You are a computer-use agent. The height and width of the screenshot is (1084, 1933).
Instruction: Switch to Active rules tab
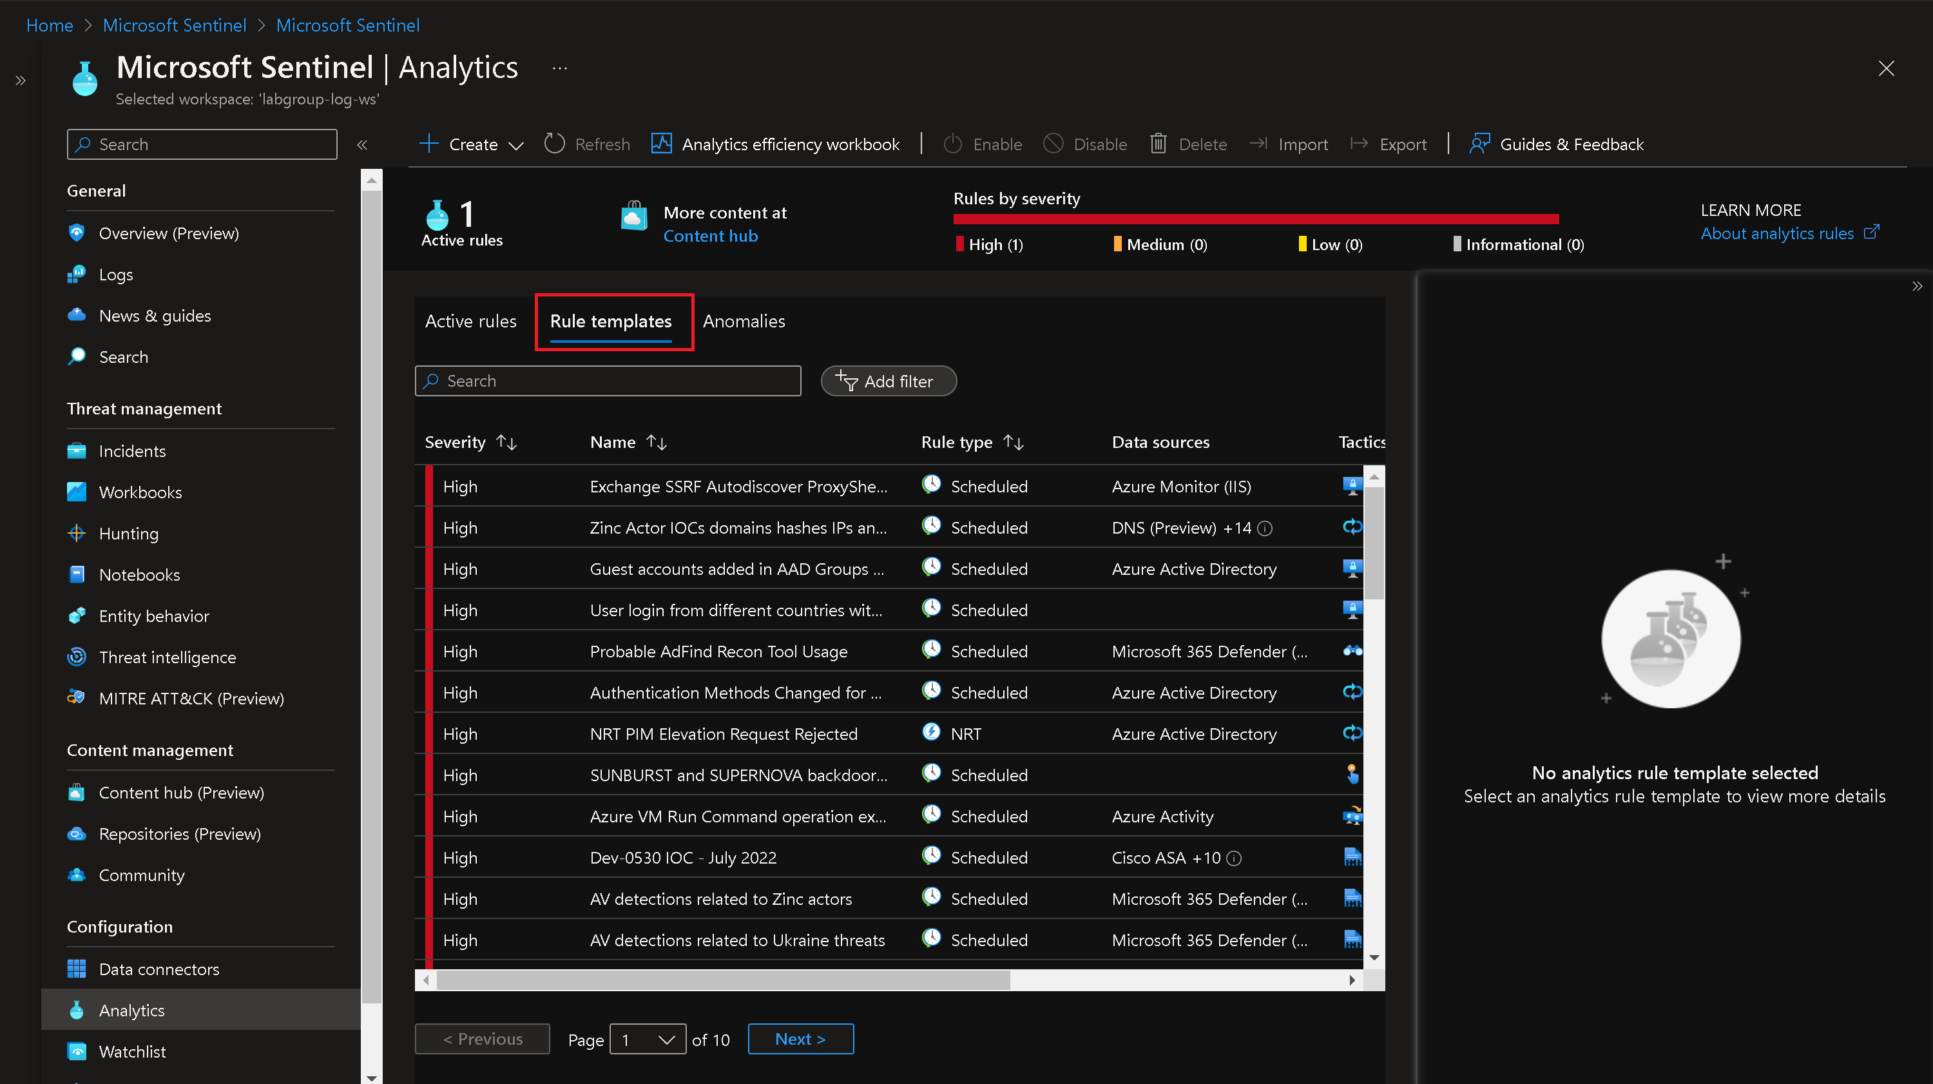click(x=470, y=322)
